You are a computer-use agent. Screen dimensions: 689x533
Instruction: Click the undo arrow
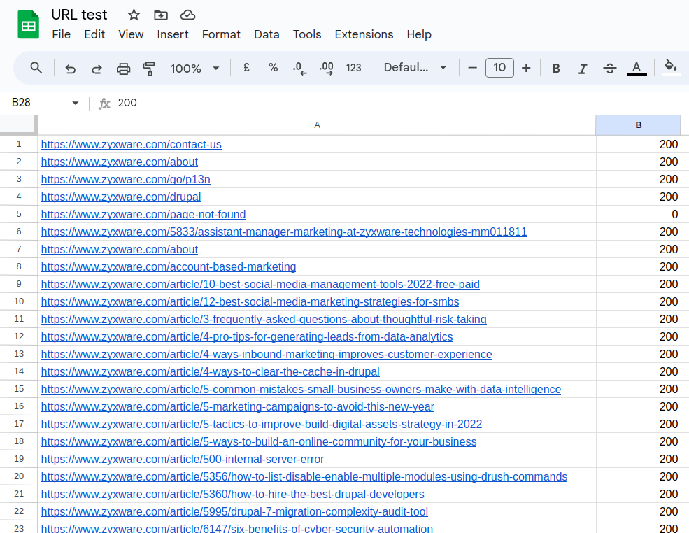pyautogui.click(x=71, y=69)
